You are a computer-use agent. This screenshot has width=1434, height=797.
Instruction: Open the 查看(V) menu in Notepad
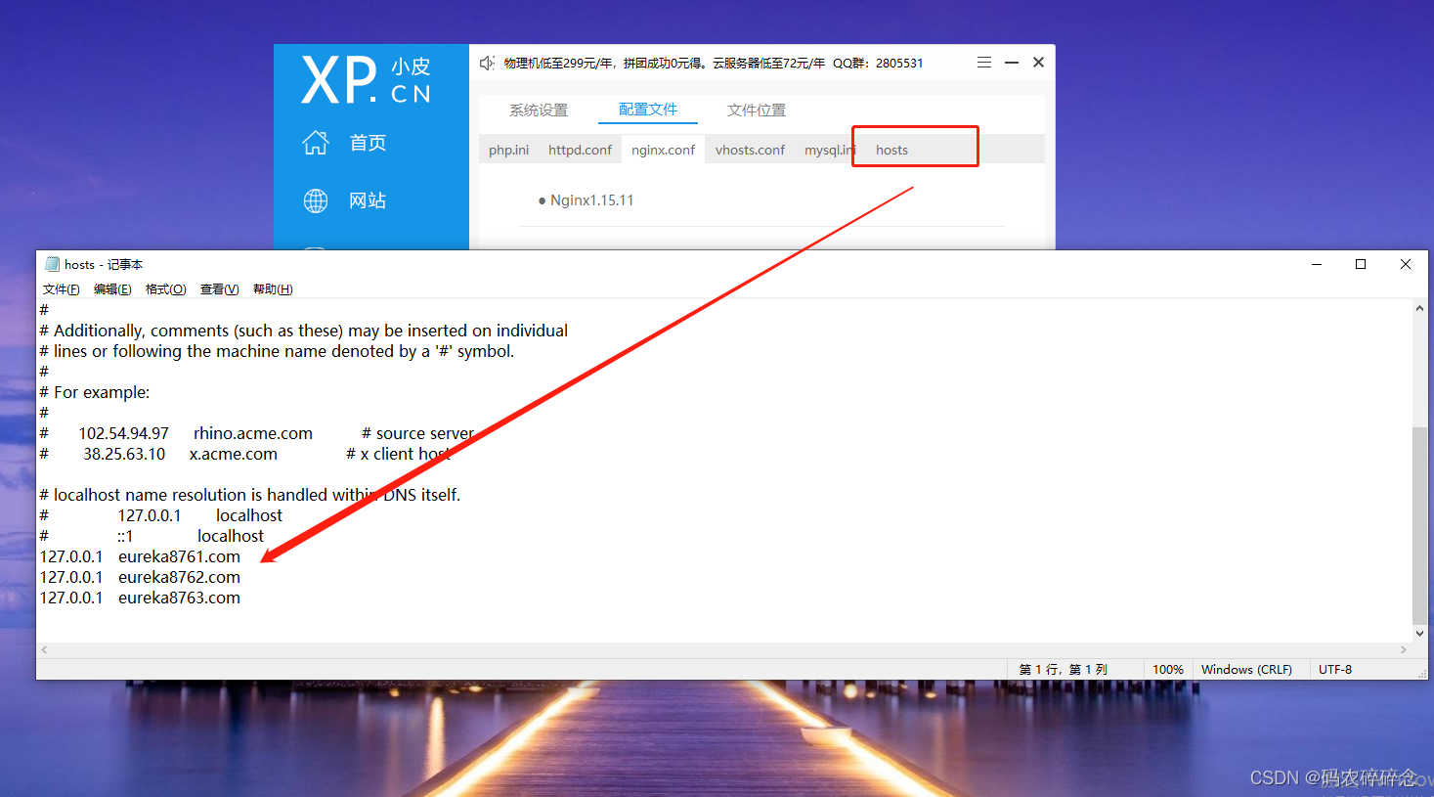(220, 289)
